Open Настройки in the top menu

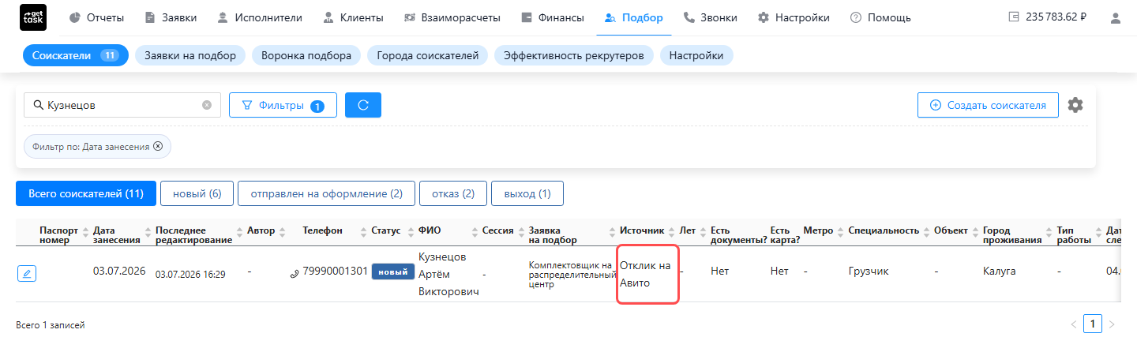(x=794, y=17)
